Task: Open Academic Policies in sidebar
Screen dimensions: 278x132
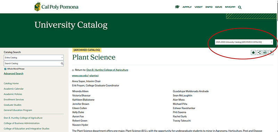Action: click(x=13, y=94)
